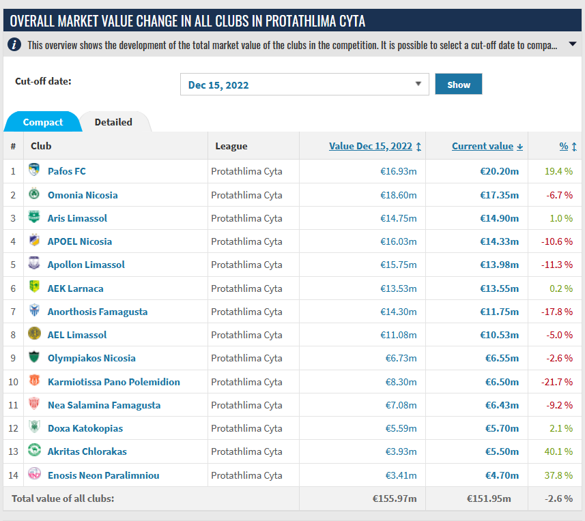Click the Show button

pos(459,85)
